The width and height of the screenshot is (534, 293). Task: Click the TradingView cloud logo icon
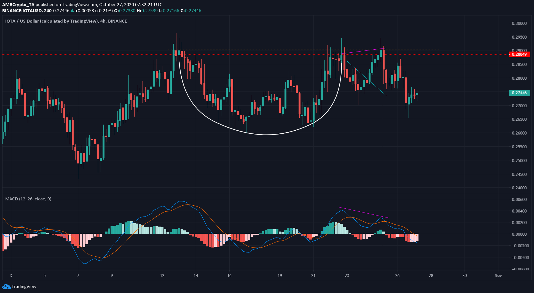click(x=6, y=287)
